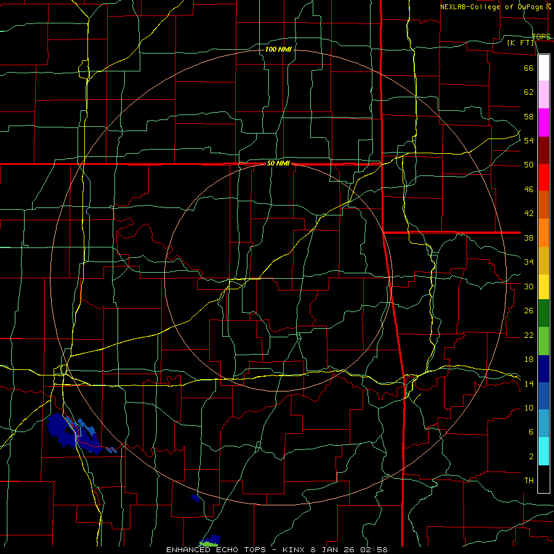Click the legend value '14'
Screen dimensions: 554x554
tap(529, 383)
